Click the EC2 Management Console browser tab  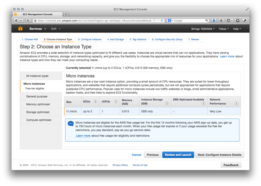pyautogui.click(x=38, y=14)
